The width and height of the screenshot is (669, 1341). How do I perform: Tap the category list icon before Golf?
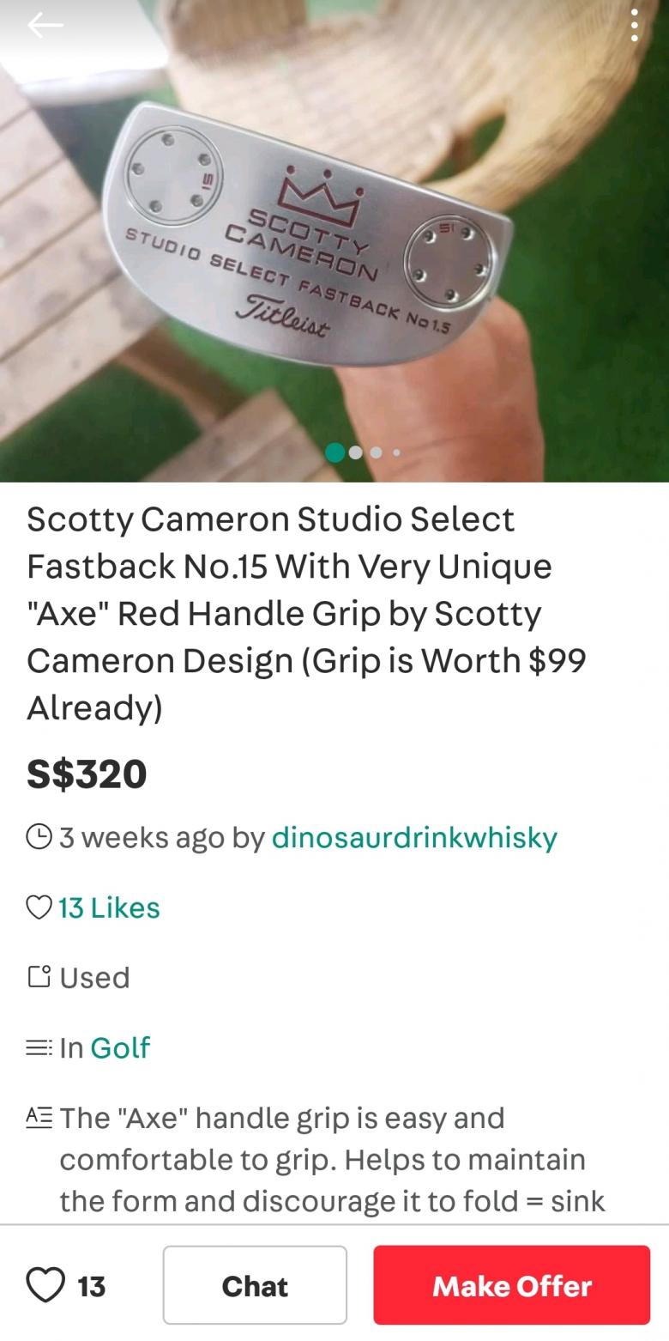pyautogui.click(x=39, y=1047)
